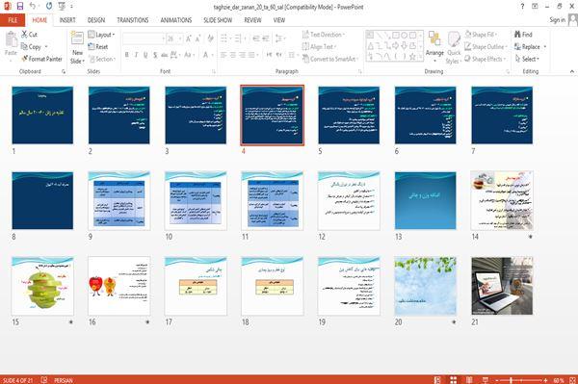Click the Arrange icon

[x=434, y=39]
